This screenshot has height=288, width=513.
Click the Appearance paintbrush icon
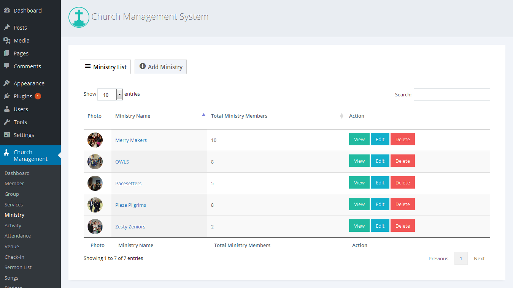(6, 83)
